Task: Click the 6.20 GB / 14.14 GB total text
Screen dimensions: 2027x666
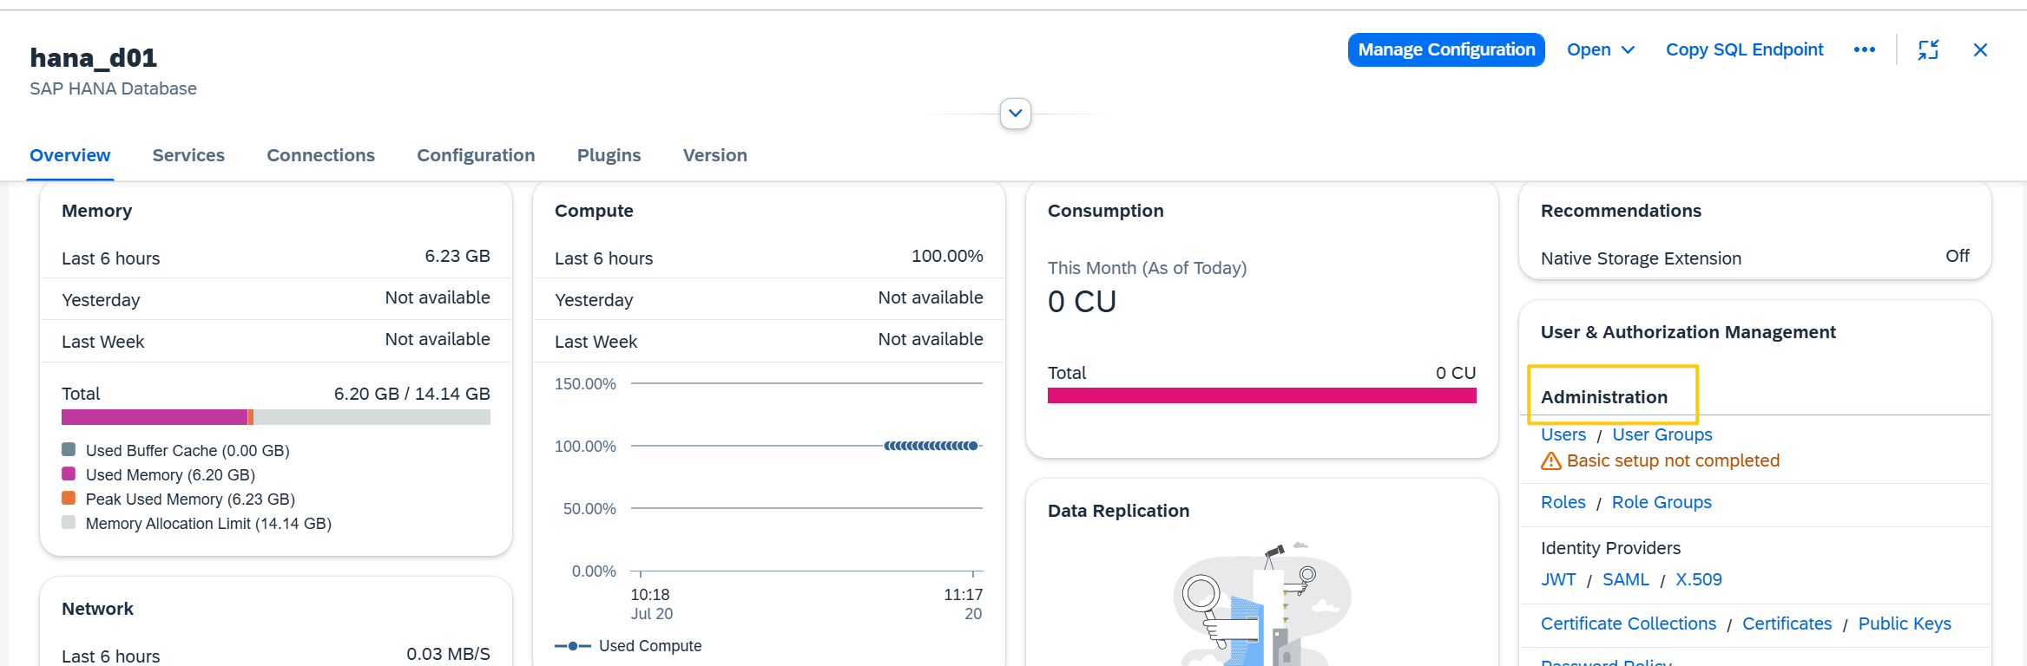Action: [412, 394]
